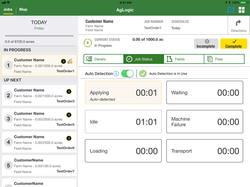Mark job as Complete

pos(234,44)
